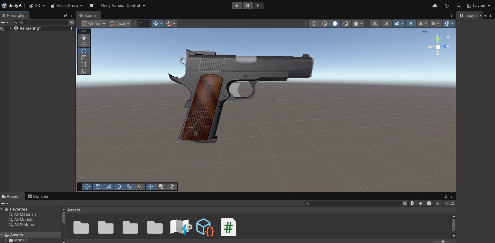Expand the Rendering scene in Hierarchy
Viewport: 495px width, 243px height.
(x=11, y=28)
